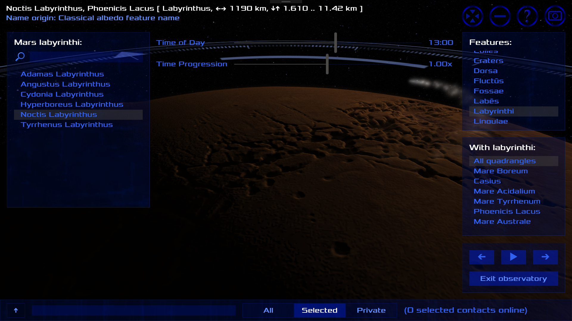572x321 pixels.
Task: Click the 1.00x time progression value
Action: pyautogui.click(x=440, y=64)
